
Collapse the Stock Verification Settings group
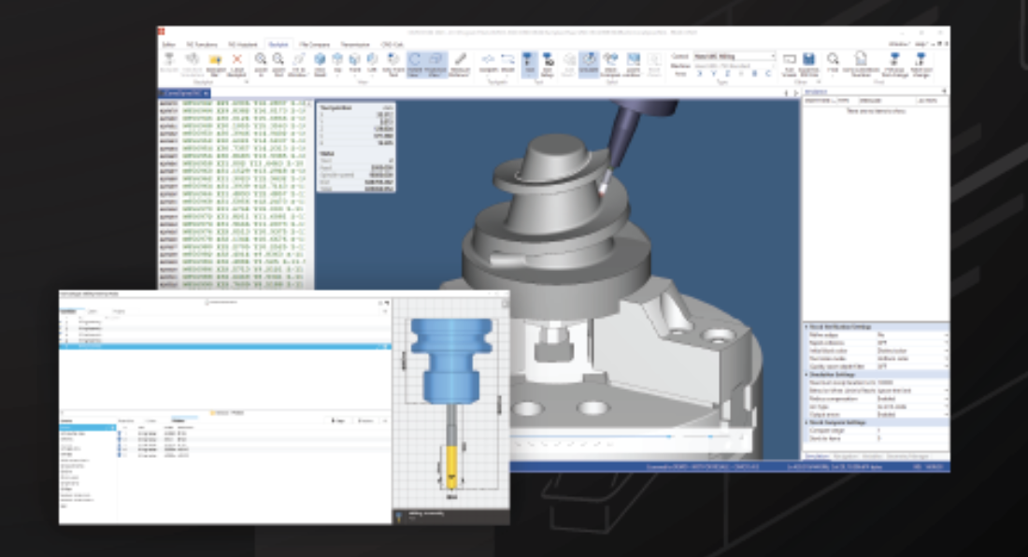(x=807, y=326)
